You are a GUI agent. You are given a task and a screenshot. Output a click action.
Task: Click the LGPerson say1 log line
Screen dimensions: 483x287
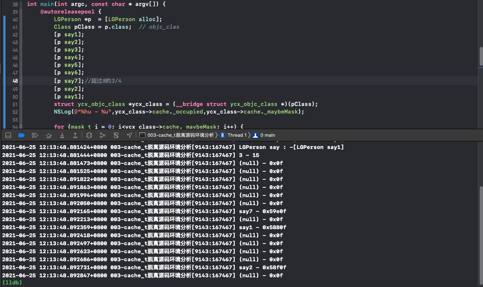(173, 147)
